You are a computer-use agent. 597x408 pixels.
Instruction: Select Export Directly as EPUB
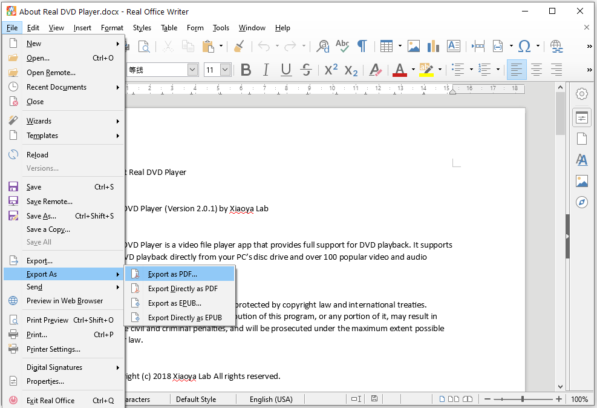(x=184, y=318)
